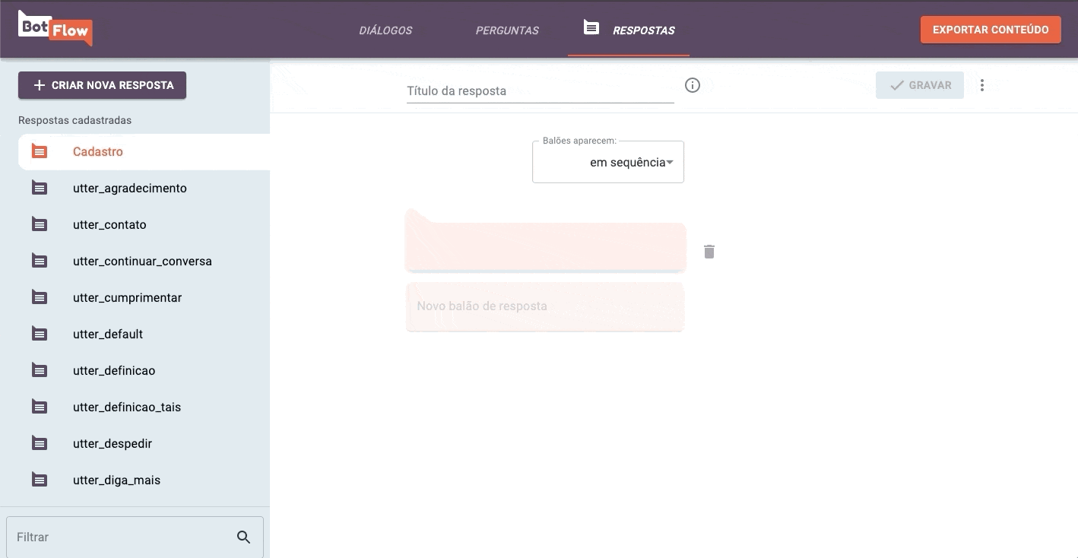Click the Criar Nova Resposta button
Viewport: 1078px width, 558px height.
(102, 85)
